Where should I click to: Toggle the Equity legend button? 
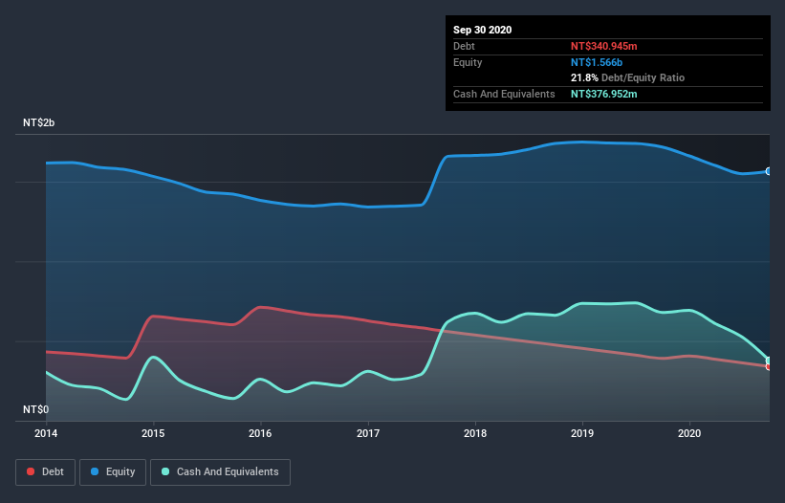tap(113, 472)
